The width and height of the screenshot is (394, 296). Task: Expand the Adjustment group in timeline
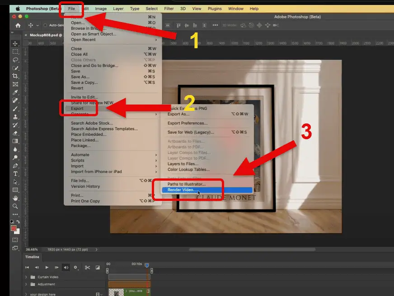point(26,284)
